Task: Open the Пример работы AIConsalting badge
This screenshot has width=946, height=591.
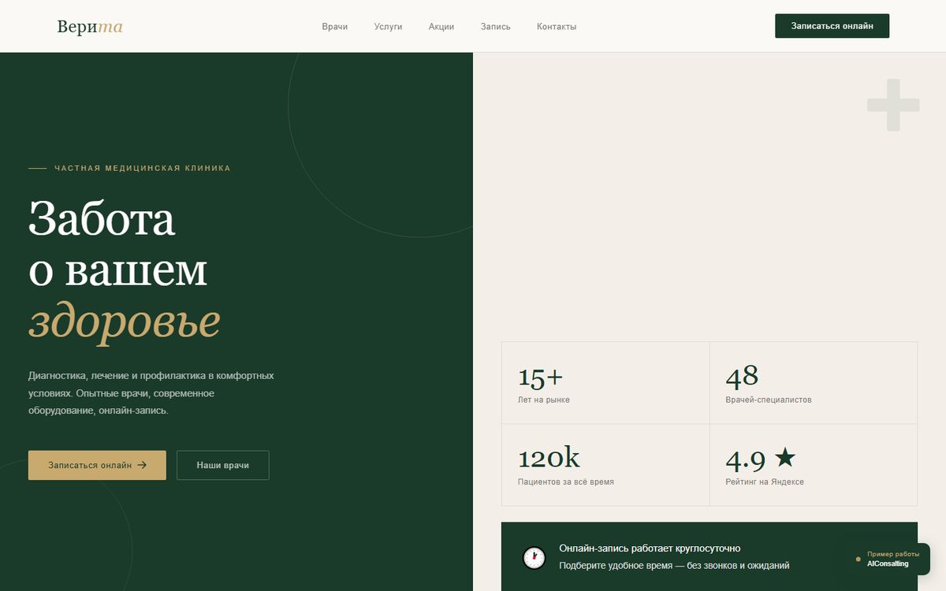Action: 888,559
